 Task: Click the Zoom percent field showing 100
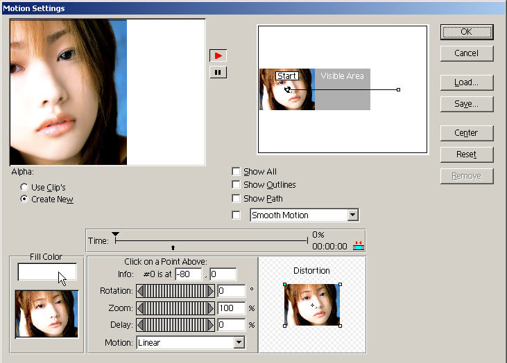pos(232,308)
